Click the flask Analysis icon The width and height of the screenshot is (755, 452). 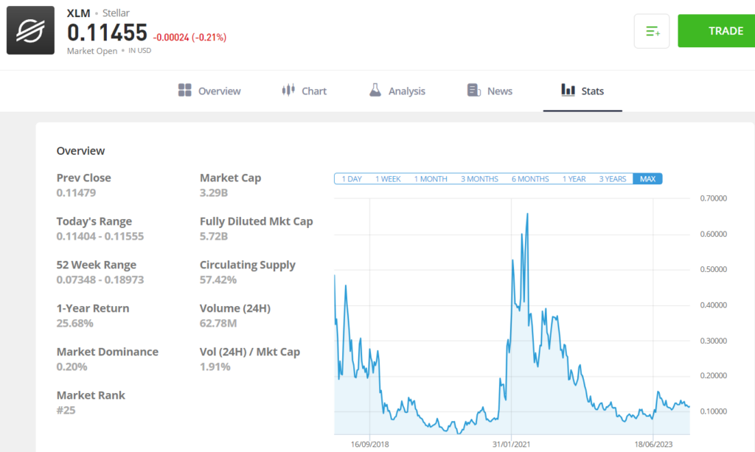point(375,89)
